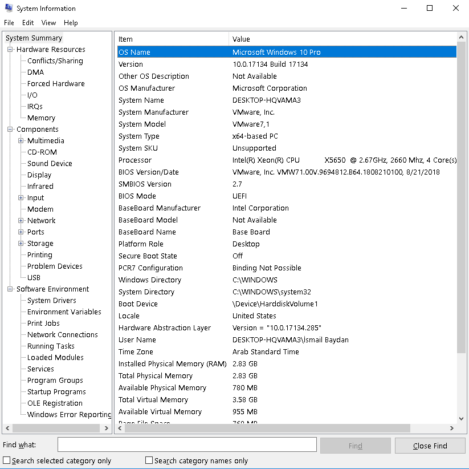Select the IRQs tree item
469x469 pixels.
coord(35,106)
